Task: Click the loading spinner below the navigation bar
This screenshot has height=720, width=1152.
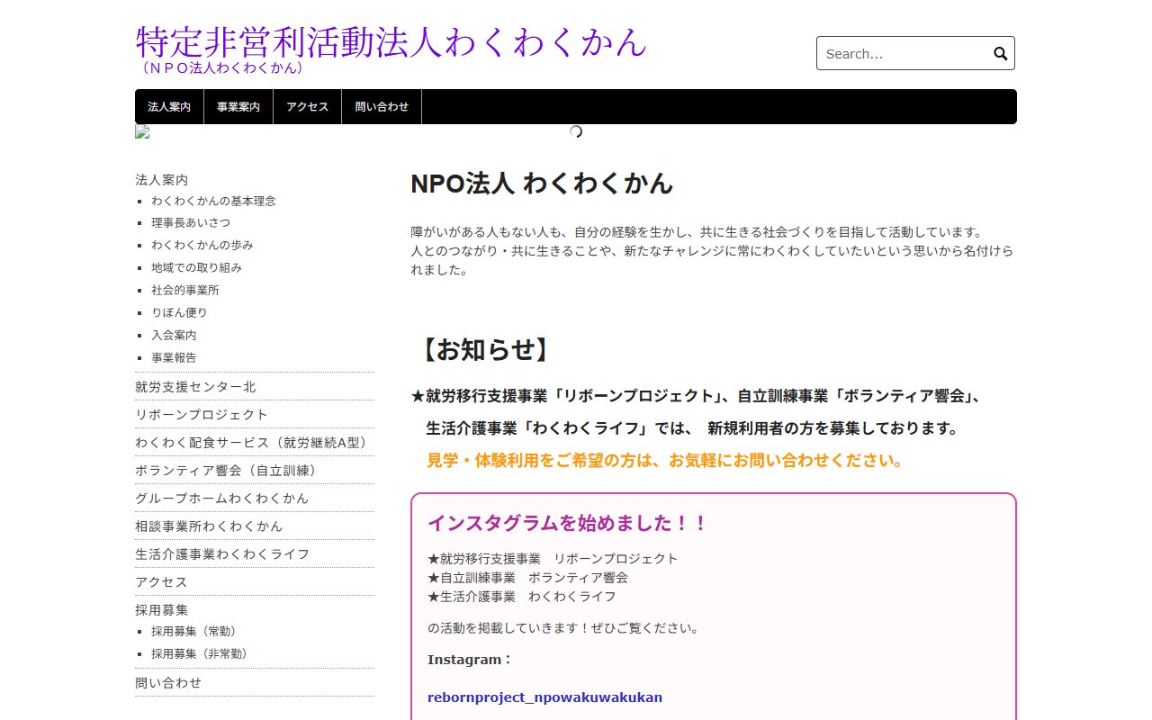Action: (576, 131)
